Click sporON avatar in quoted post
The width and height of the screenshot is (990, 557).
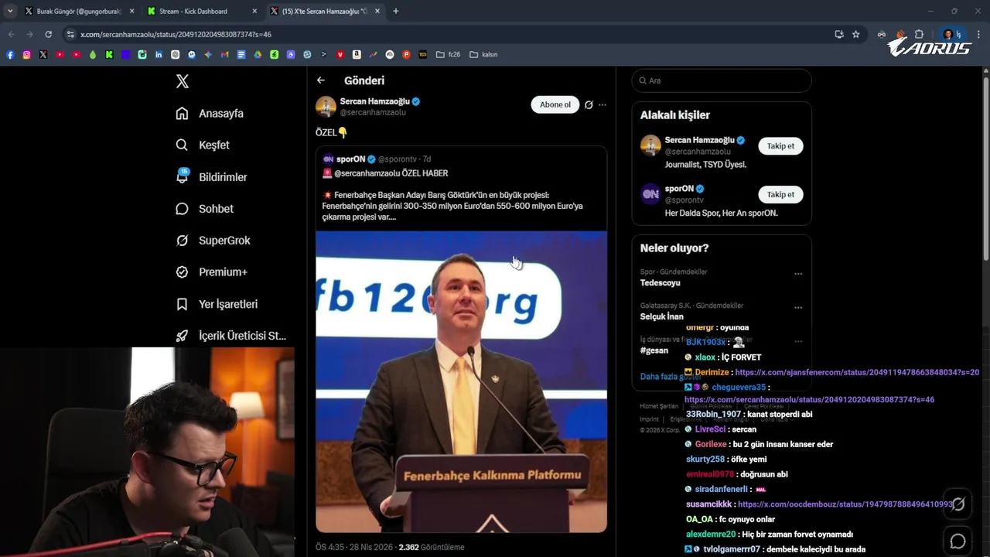coord(328,159)
